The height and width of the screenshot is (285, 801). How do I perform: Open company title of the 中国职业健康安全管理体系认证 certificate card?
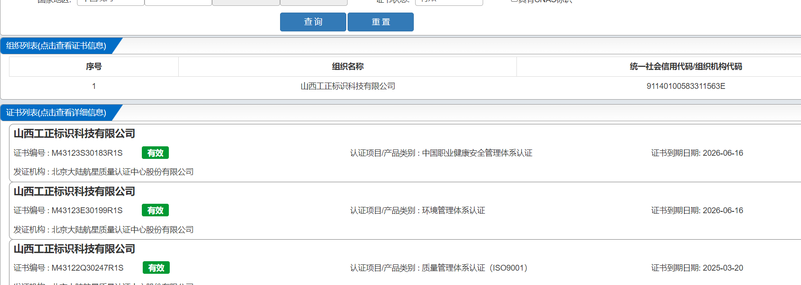(74, 134)
